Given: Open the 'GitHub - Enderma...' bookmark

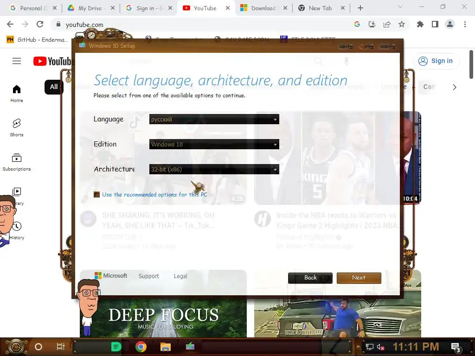Looking at the screenshot, I should pos(37,40).
